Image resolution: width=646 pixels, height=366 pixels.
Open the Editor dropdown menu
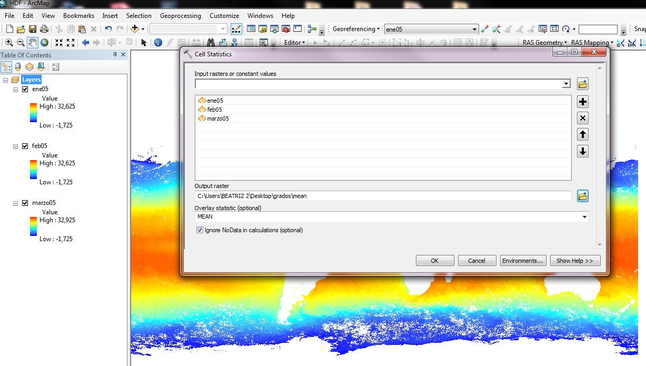(294, 43)
